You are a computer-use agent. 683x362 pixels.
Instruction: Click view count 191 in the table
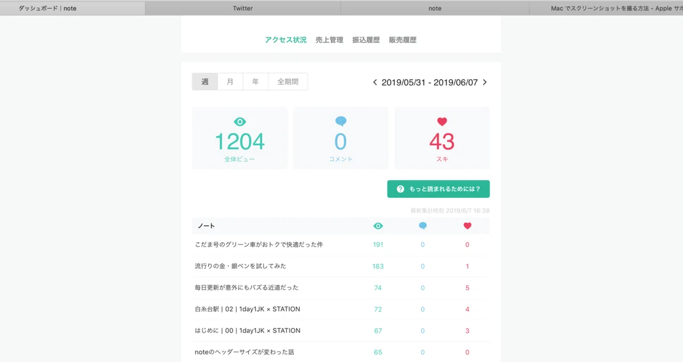(378, 244)
